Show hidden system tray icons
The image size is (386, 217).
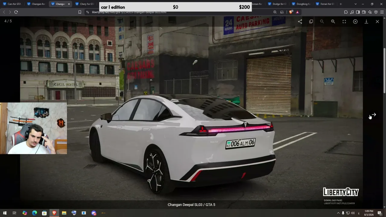click(338, 213)
